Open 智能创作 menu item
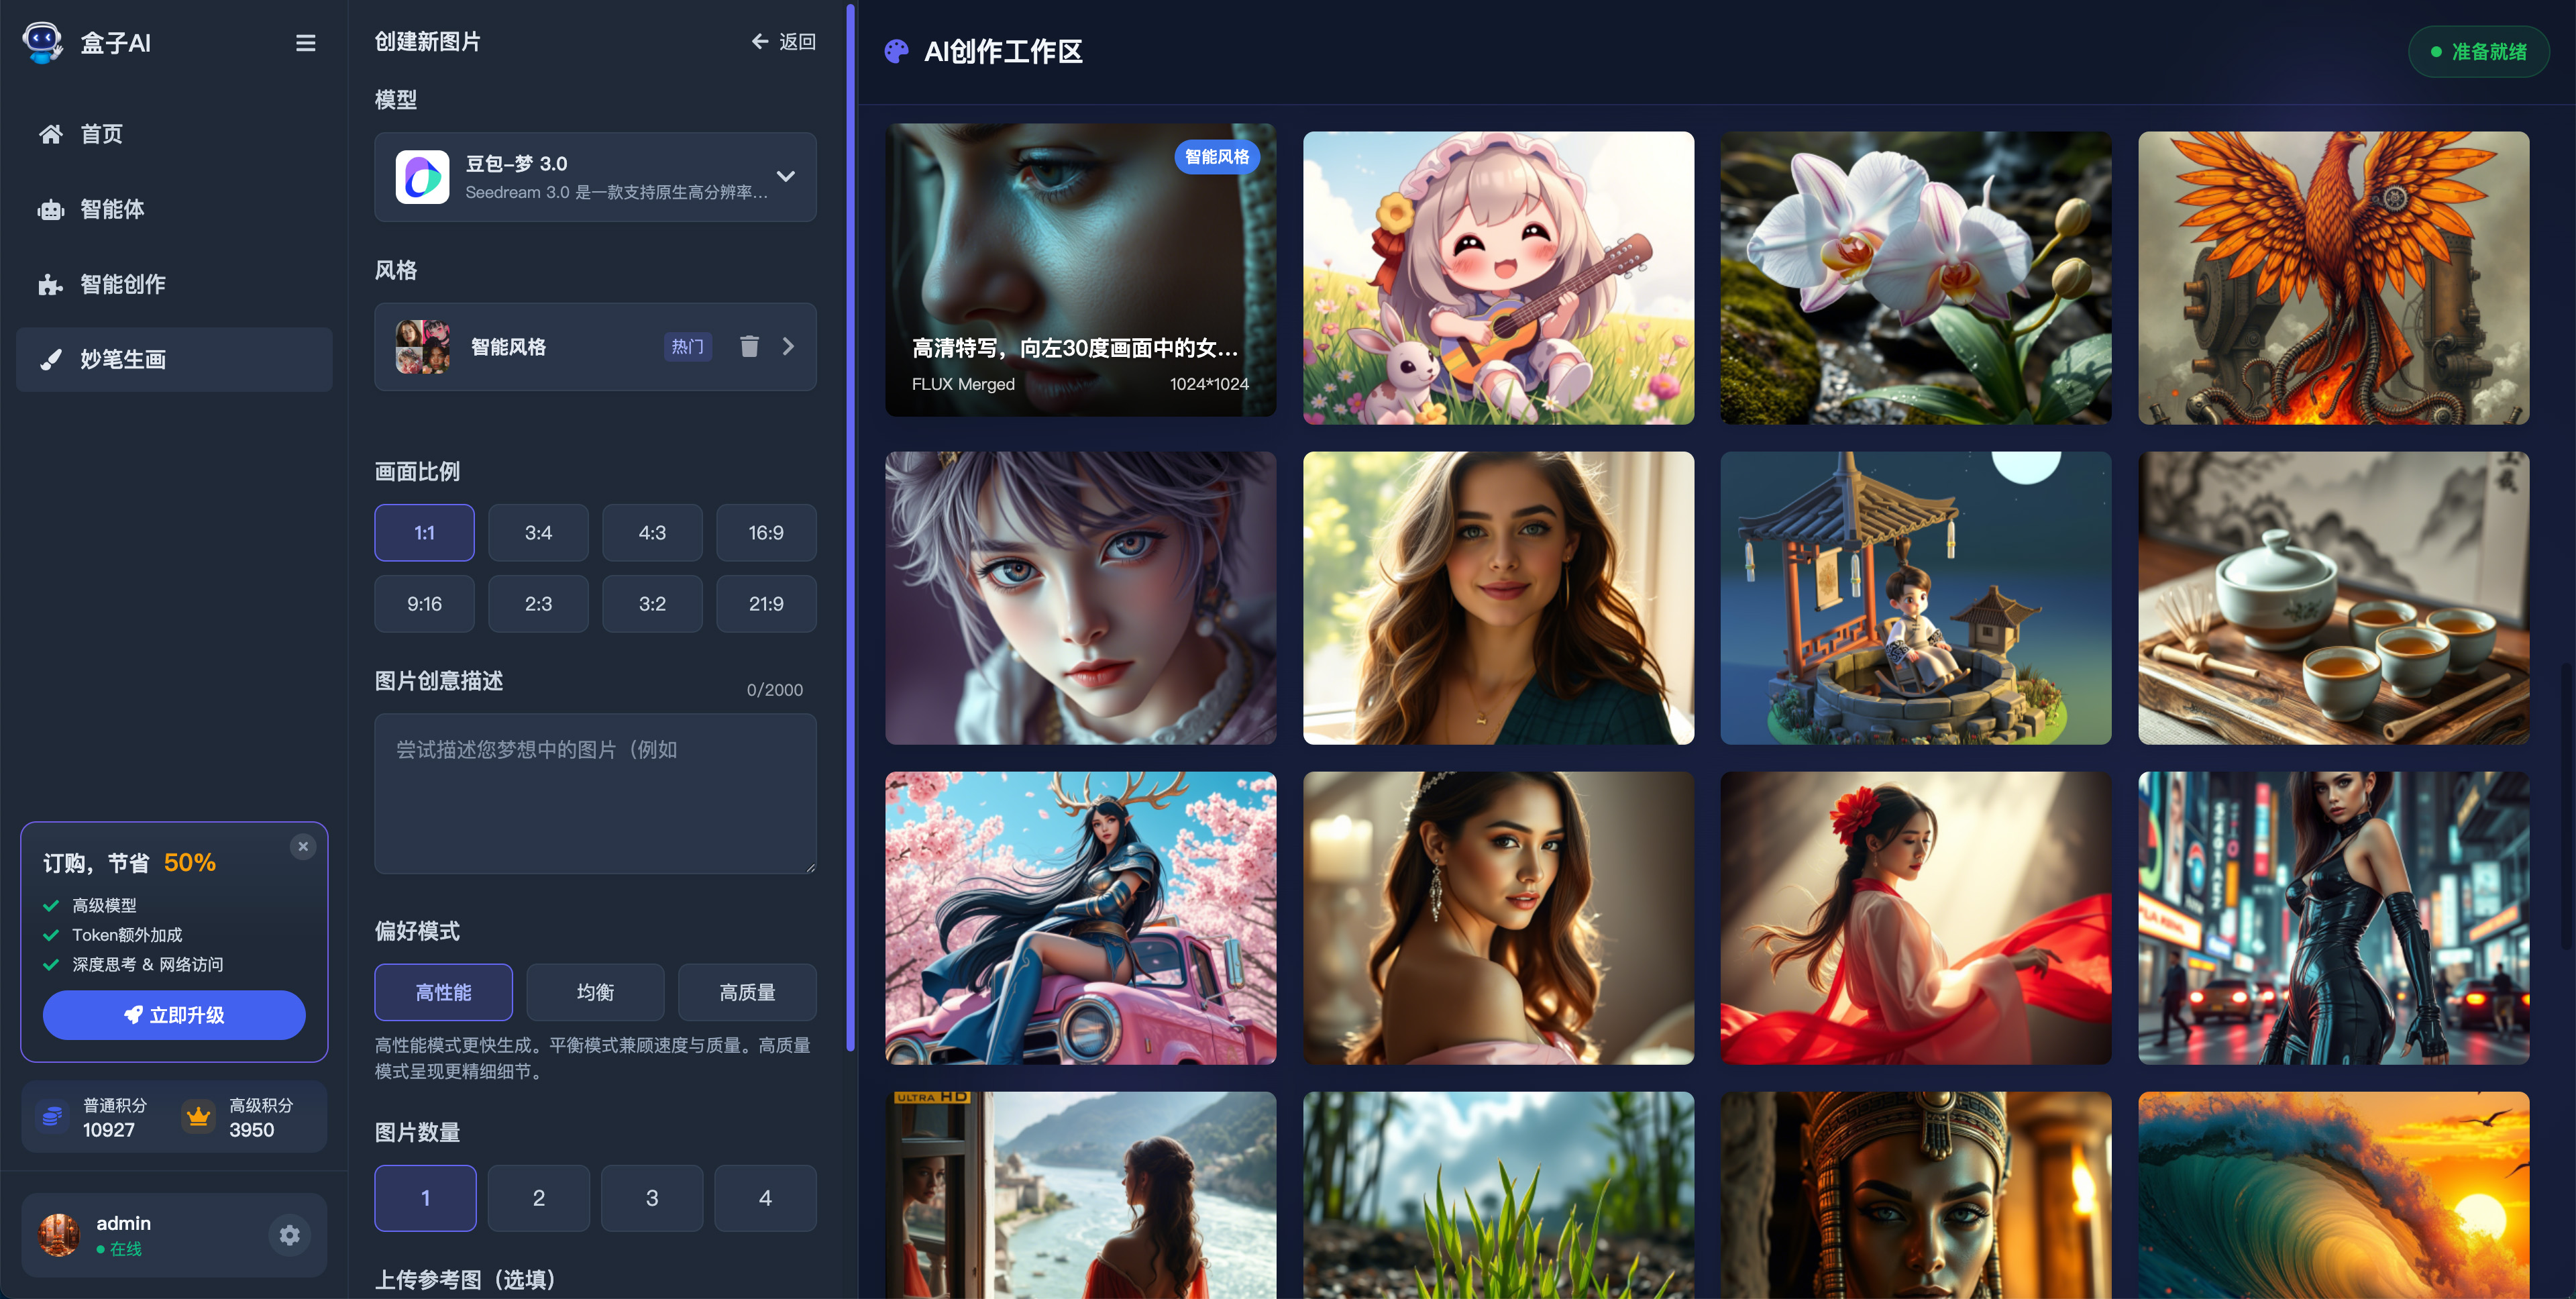This screenshot has width=2576, height=1299. [174, 284]
